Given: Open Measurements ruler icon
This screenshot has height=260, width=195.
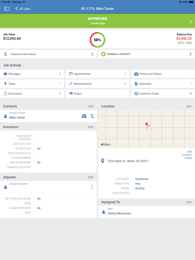Looking at the screenshot, I should coord(71,84).
